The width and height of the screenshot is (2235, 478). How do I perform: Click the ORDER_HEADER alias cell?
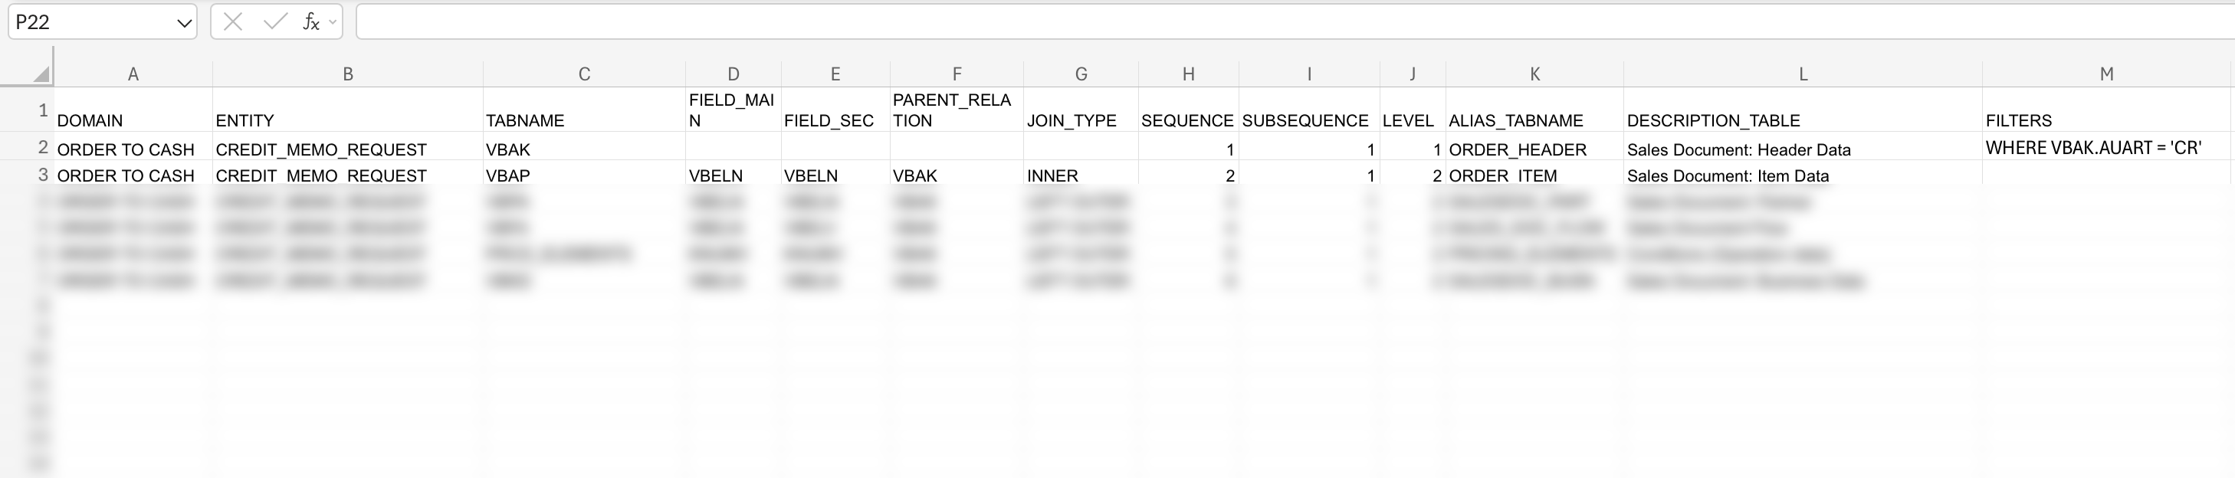coord(1534,149)
